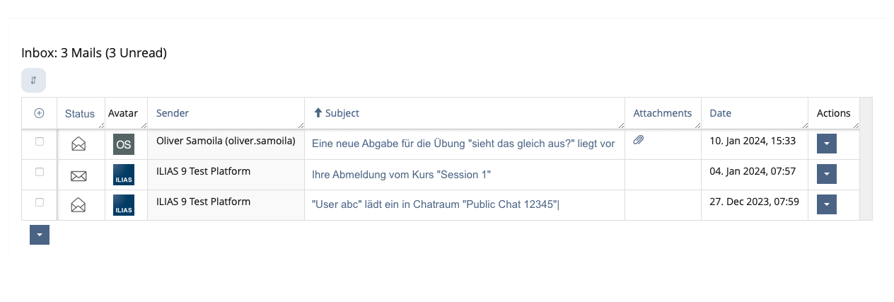Open the bulk actions dropdown below the table

click(40, 235)
